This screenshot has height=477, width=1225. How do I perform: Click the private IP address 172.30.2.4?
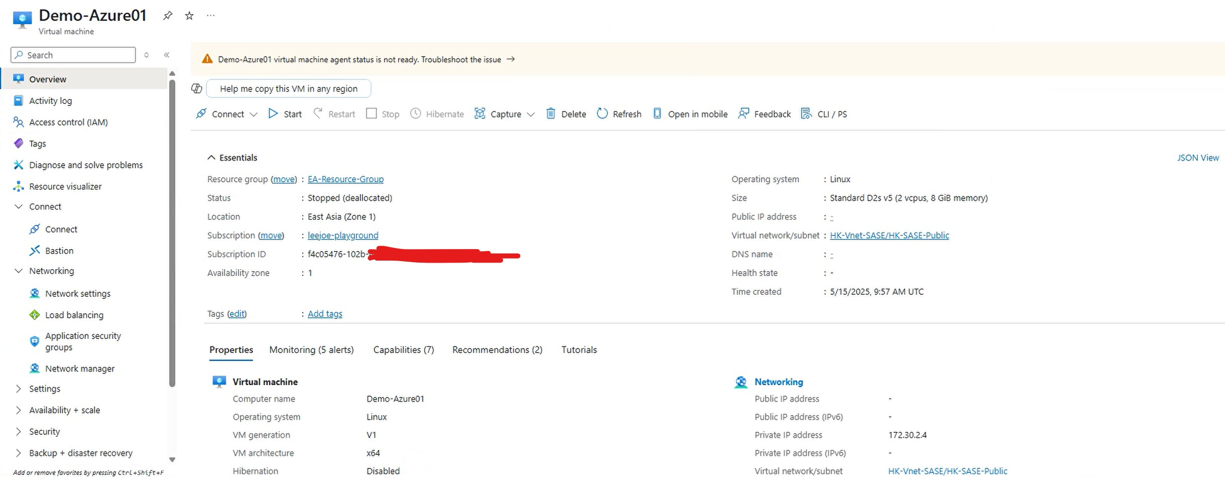[x=907, y=435]
